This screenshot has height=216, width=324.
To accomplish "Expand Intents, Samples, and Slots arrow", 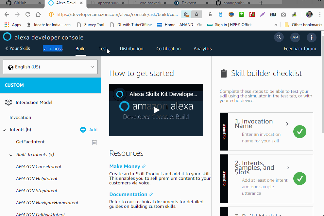I will (288, 168).
